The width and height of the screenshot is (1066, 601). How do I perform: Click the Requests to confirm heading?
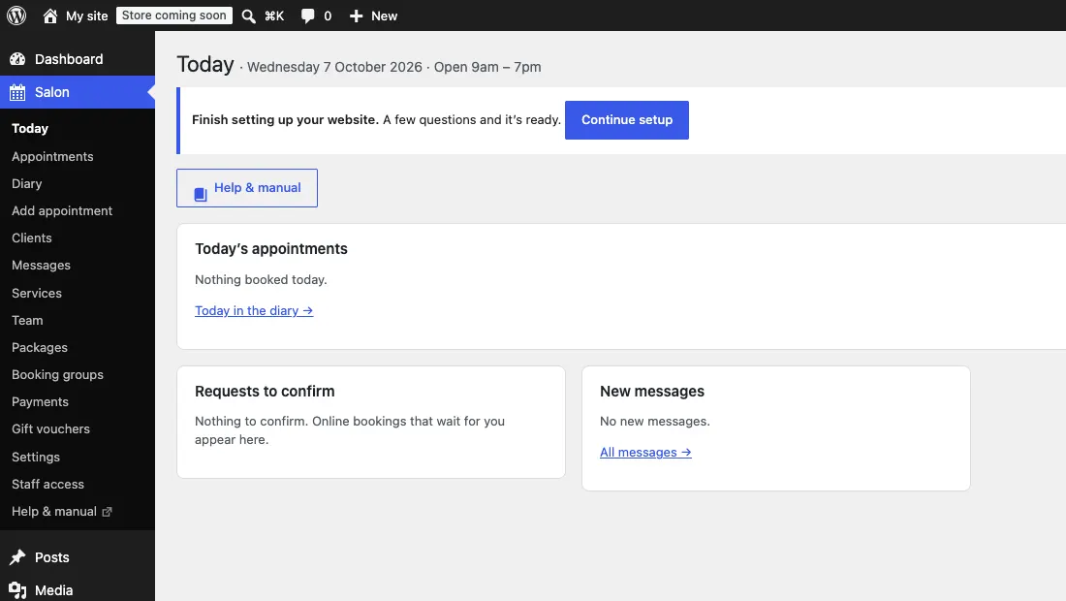click(265, 391)
